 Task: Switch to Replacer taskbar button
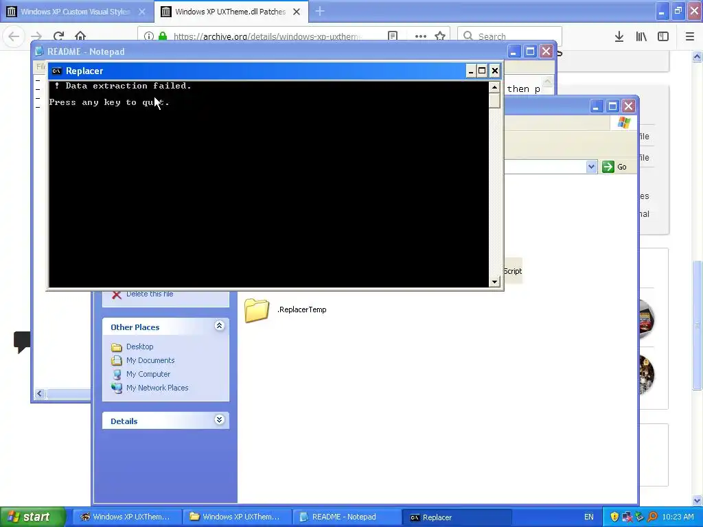(457, 517)
